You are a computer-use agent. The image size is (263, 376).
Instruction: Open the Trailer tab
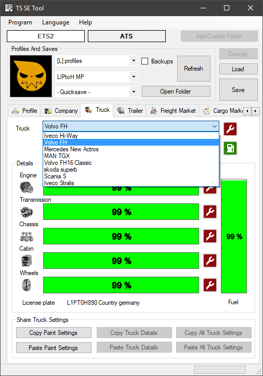[x=130, y=111]
